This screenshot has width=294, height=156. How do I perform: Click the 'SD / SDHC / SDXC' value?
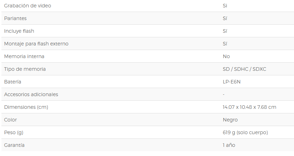pos(245,69)
